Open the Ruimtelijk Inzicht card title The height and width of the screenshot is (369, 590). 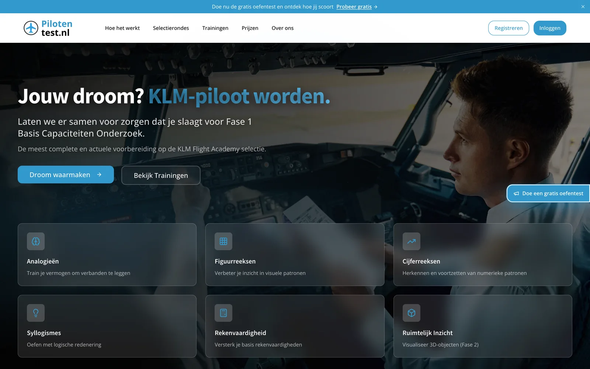427,333
